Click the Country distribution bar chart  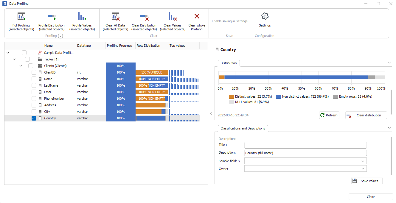point(302,77)
